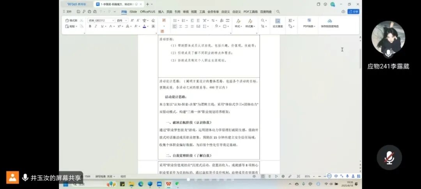Apply center text alignment

[x=180, y=26]
